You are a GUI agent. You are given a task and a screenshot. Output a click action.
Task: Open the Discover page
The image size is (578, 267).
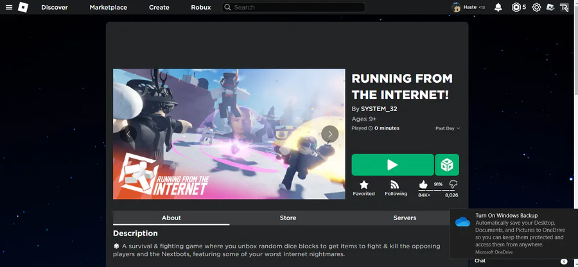(x=53, y=7)
